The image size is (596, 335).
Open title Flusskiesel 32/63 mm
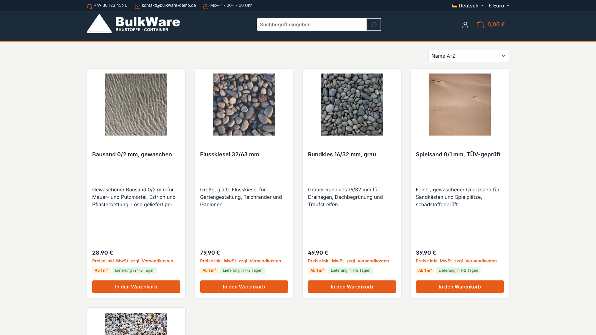point(229,154)
